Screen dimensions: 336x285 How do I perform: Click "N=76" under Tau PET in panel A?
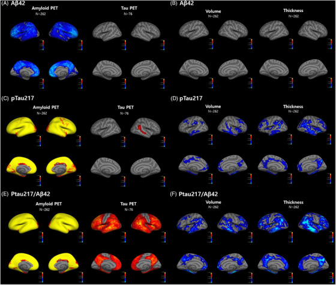[128, 14]
